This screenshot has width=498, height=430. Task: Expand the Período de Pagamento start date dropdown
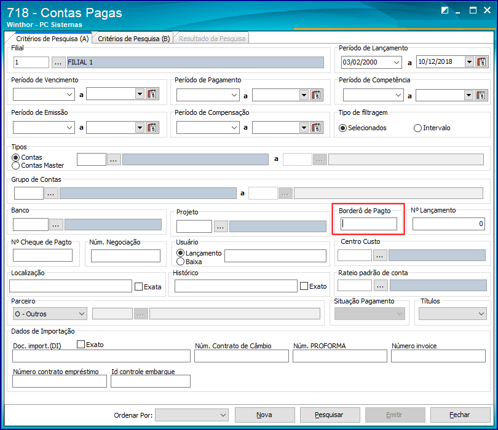pyautogui.click(x=234, y=95)
